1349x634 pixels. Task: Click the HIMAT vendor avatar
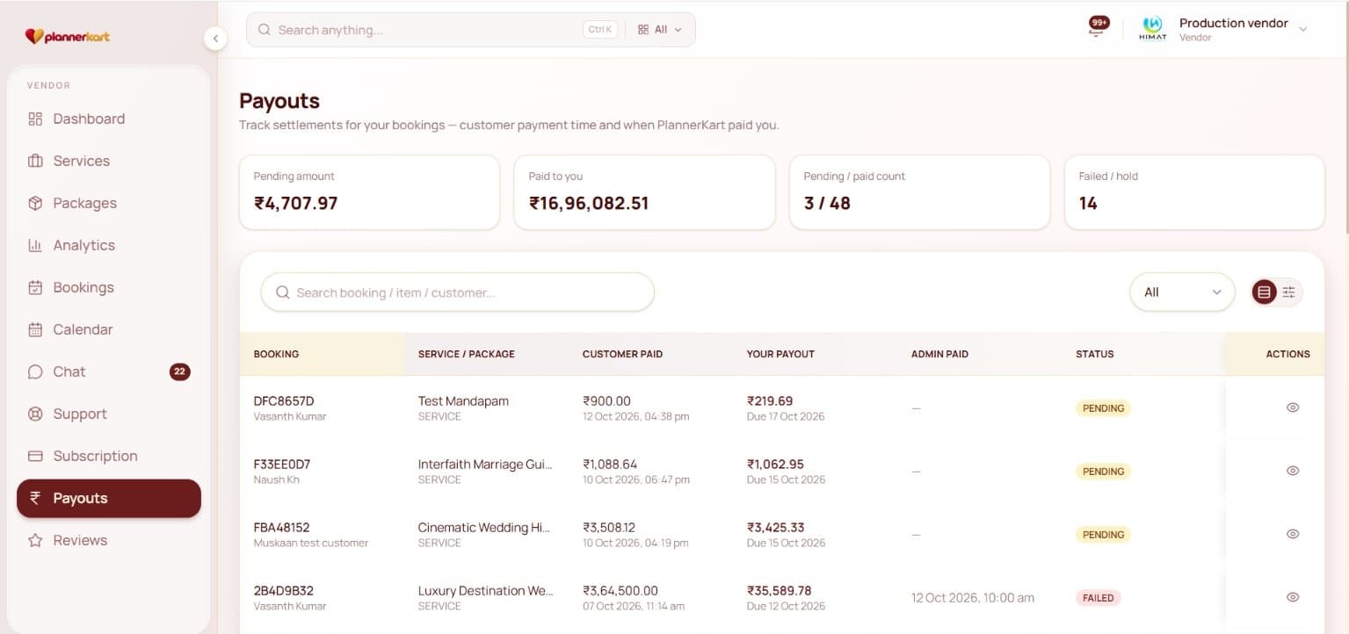click(1152, 28)
